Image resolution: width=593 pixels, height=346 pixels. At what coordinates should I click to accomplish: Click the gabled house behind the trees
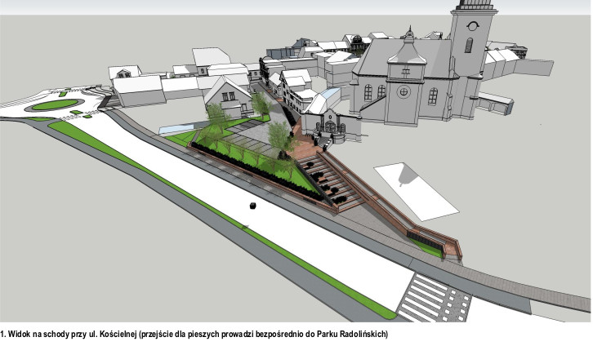click(229, 96)
